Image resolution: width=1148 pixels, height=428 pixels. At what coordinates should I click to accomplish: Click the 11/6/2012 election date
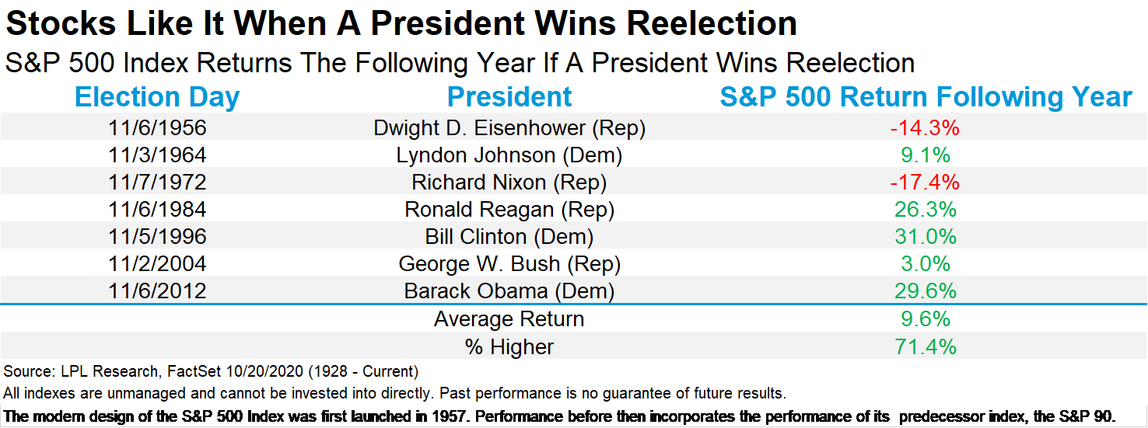(157, 291)
